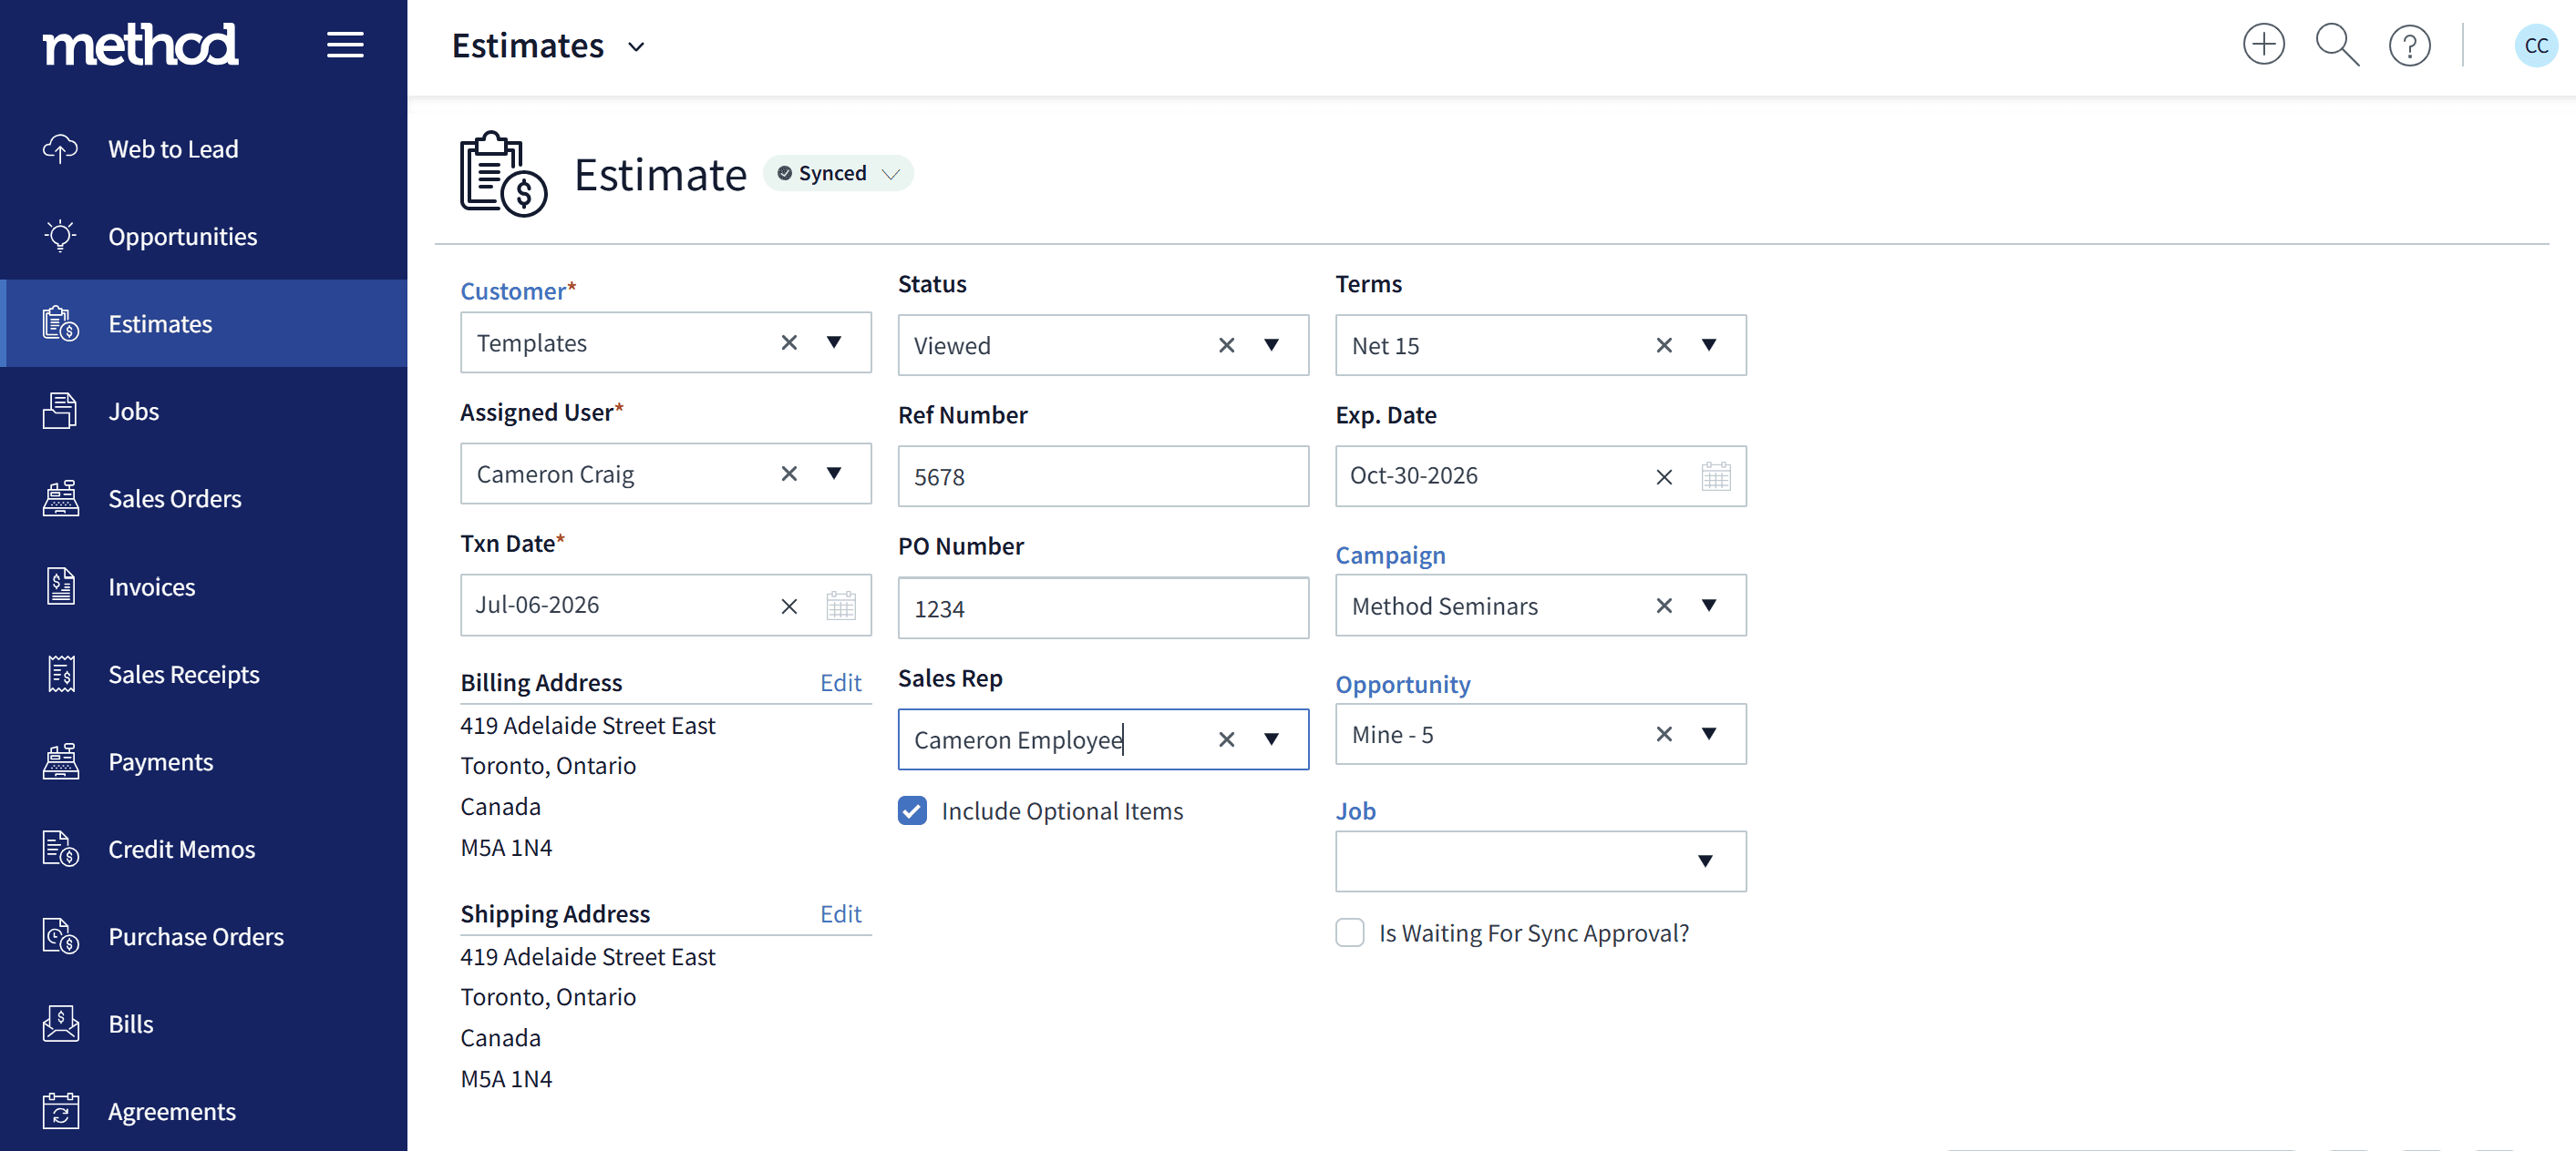Open Invoices in the sidebar

pos(204,586)
